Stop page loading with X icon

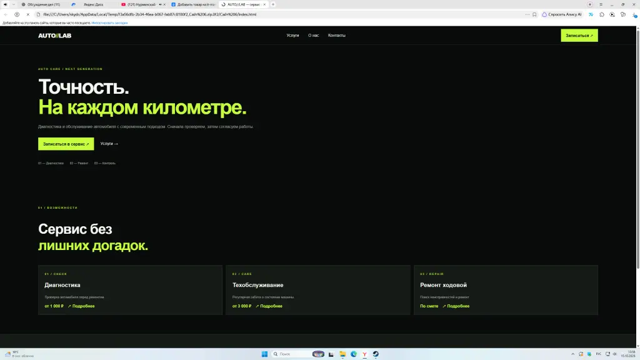[27, 14]
